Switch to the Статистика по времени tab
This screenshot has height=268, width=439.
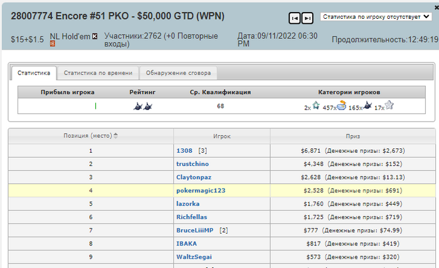tap(98, 73)
